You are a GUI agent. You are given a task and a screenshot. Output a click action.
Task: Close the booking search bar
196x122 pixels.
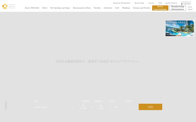coord(164,98)
